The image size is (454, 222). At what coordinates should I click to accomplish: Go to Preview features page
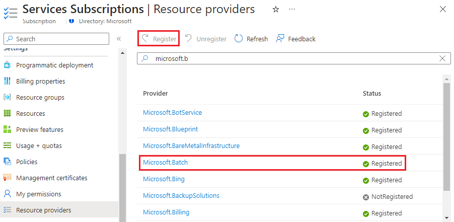39,129
